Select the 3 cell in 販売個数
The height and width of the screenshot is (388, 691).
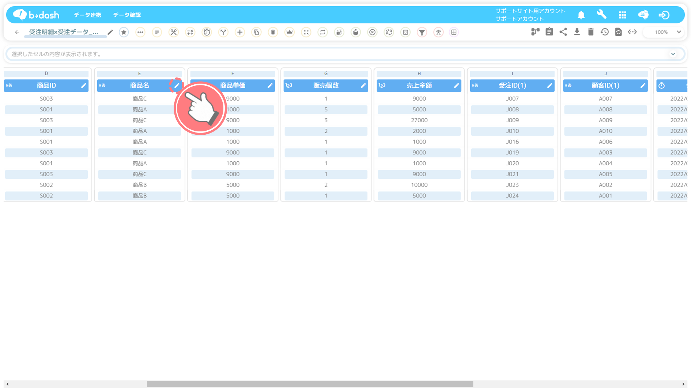pos(326,120)
